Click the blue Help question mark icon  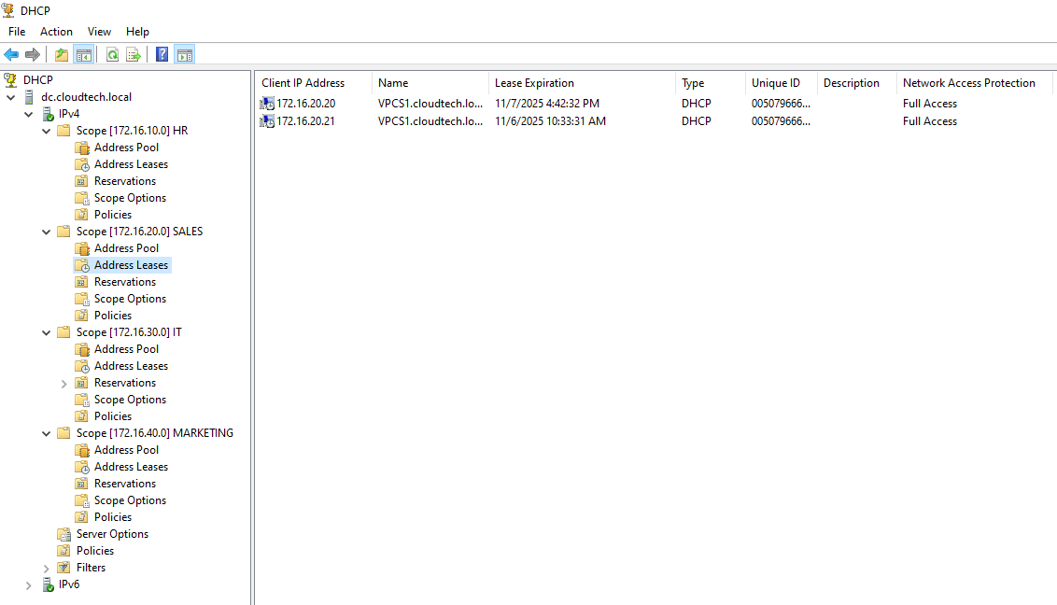point(162,55)
